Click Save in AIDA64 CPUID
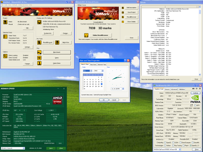The width and height of the screenshot is (203, 152). point(51,148)
